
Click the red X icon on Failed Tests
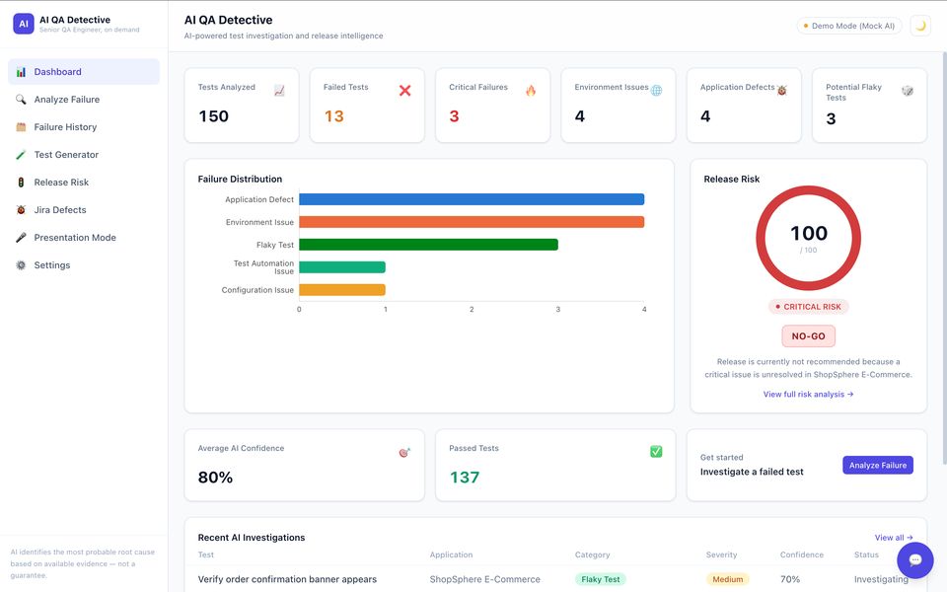[404, 91]
